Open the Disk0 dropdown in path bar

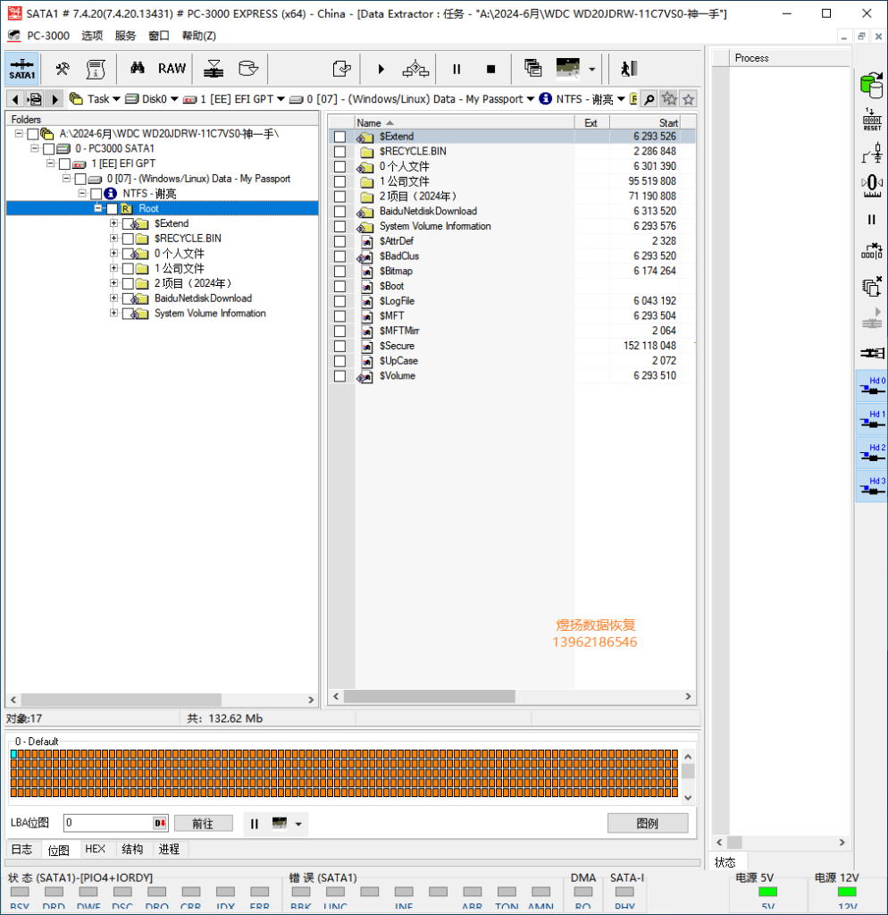pyautogui.click(x=174, y=99)
